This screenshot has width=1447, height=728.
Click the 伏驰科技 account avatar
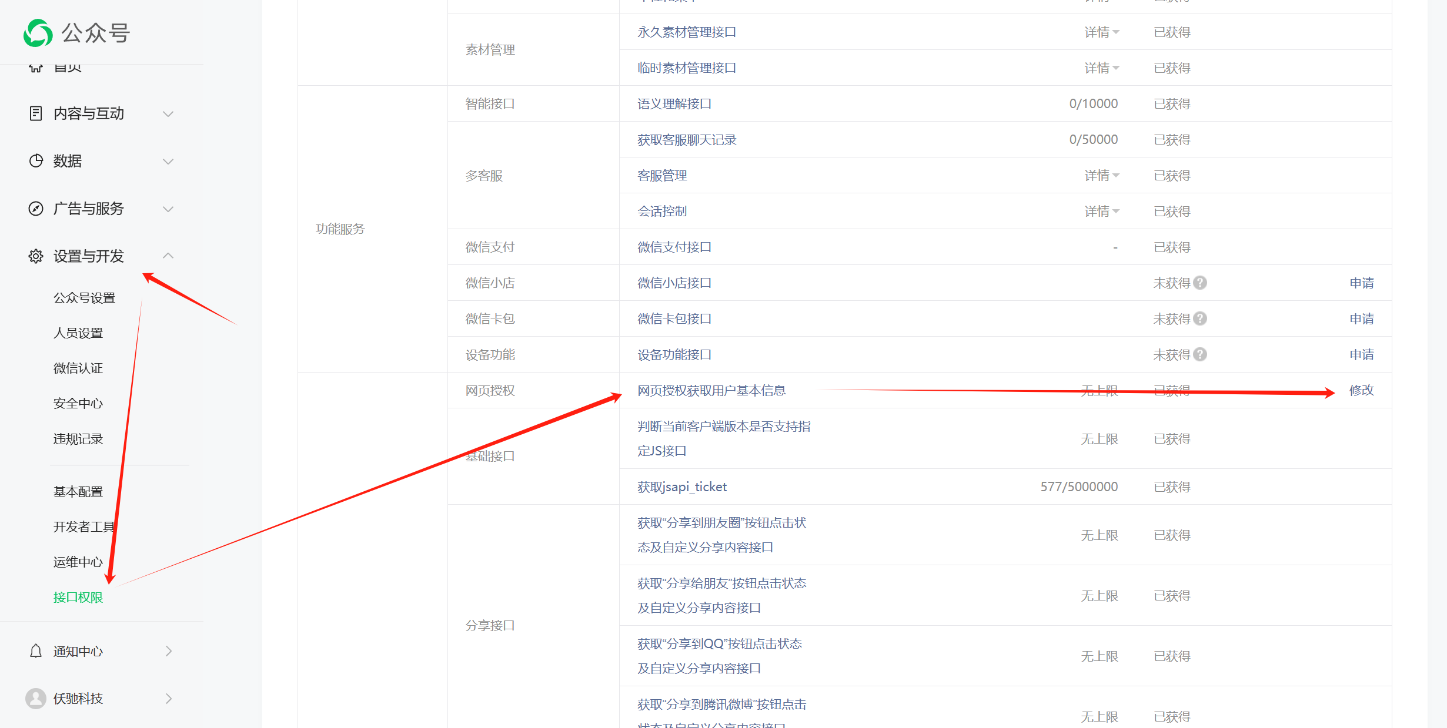36,699
